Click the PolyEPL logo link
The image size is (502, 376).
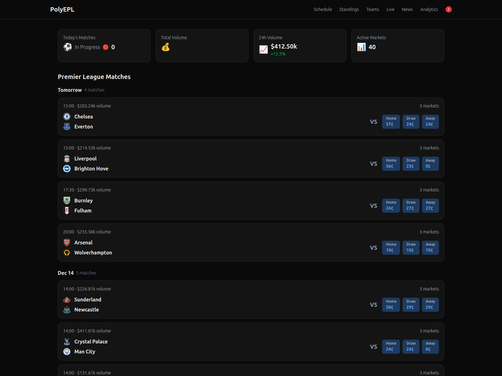point(62,9)
